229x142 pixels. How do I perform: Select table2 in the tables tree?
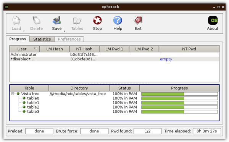tap(33, 107)
